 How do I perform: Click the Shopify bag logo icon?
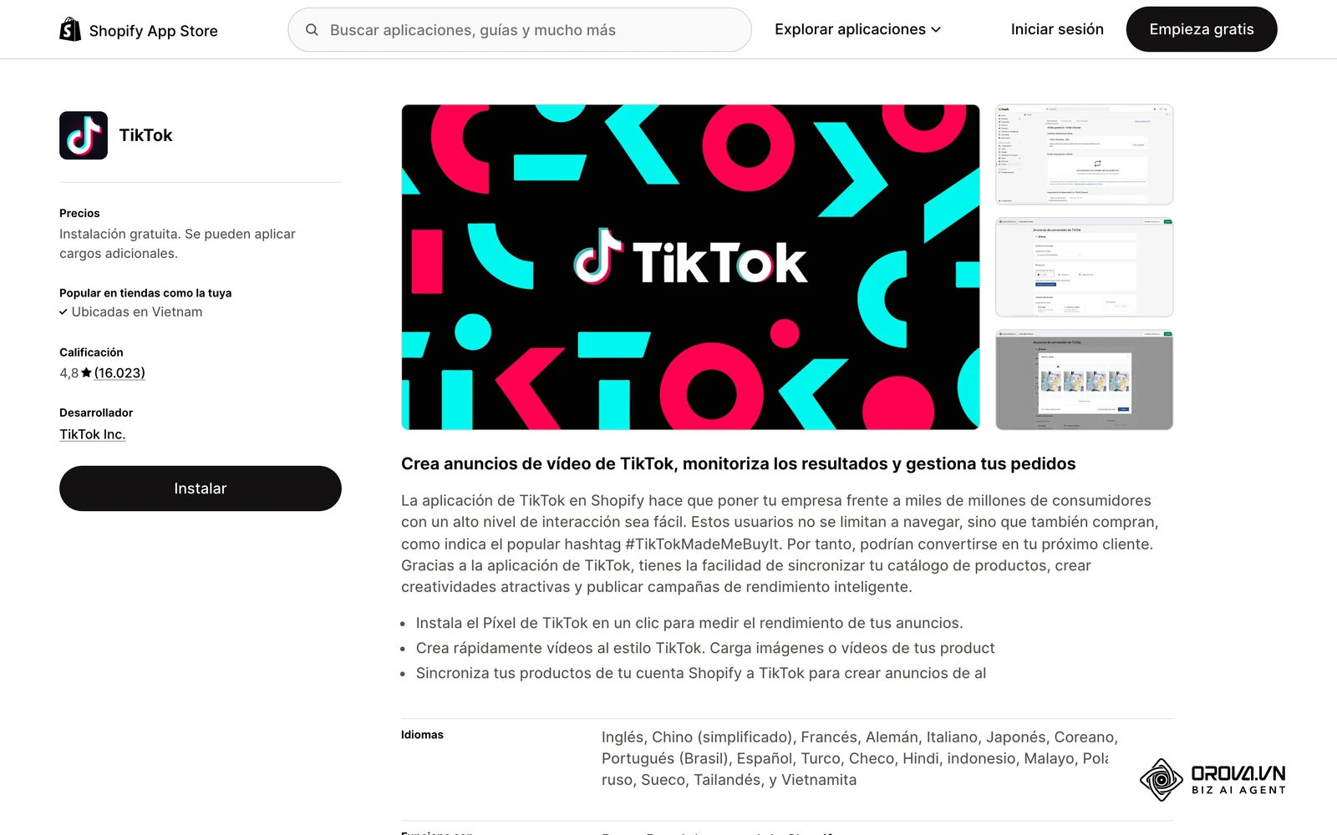tap(70, 29)
